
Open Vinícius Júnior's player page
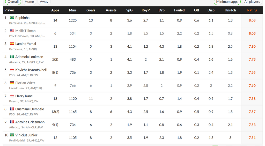tap(26, 135)
